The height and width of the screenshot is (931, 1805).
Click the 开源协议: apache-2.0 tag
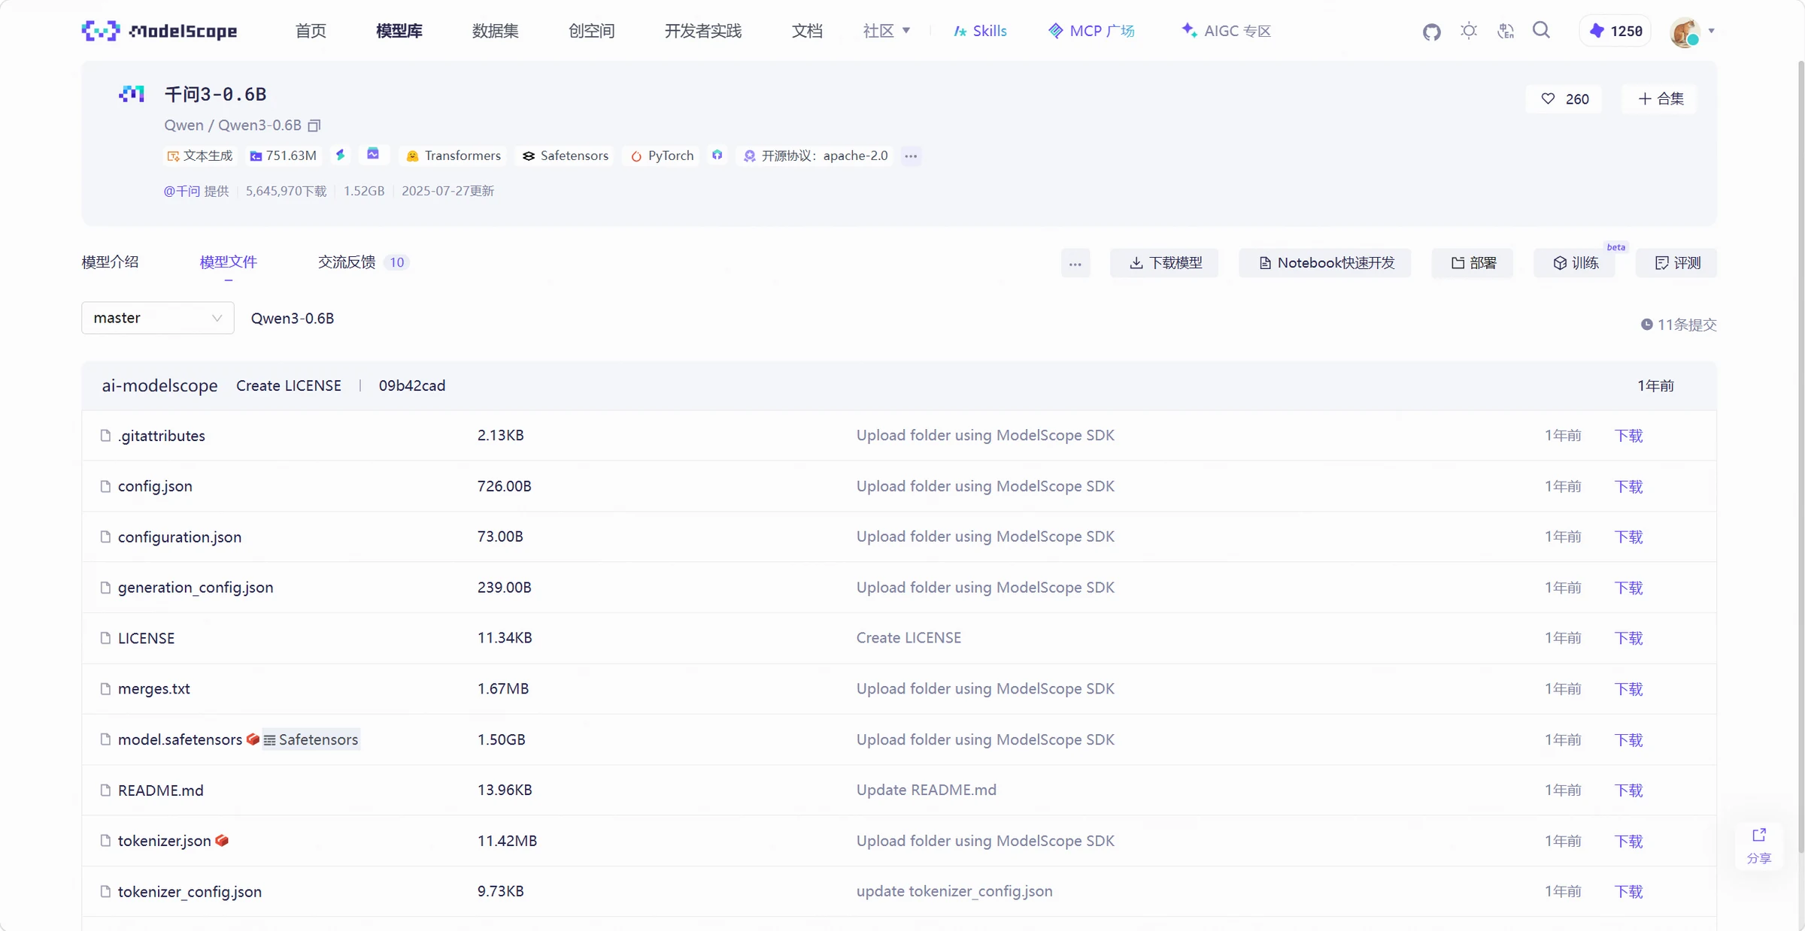click(x=815, y=156)
